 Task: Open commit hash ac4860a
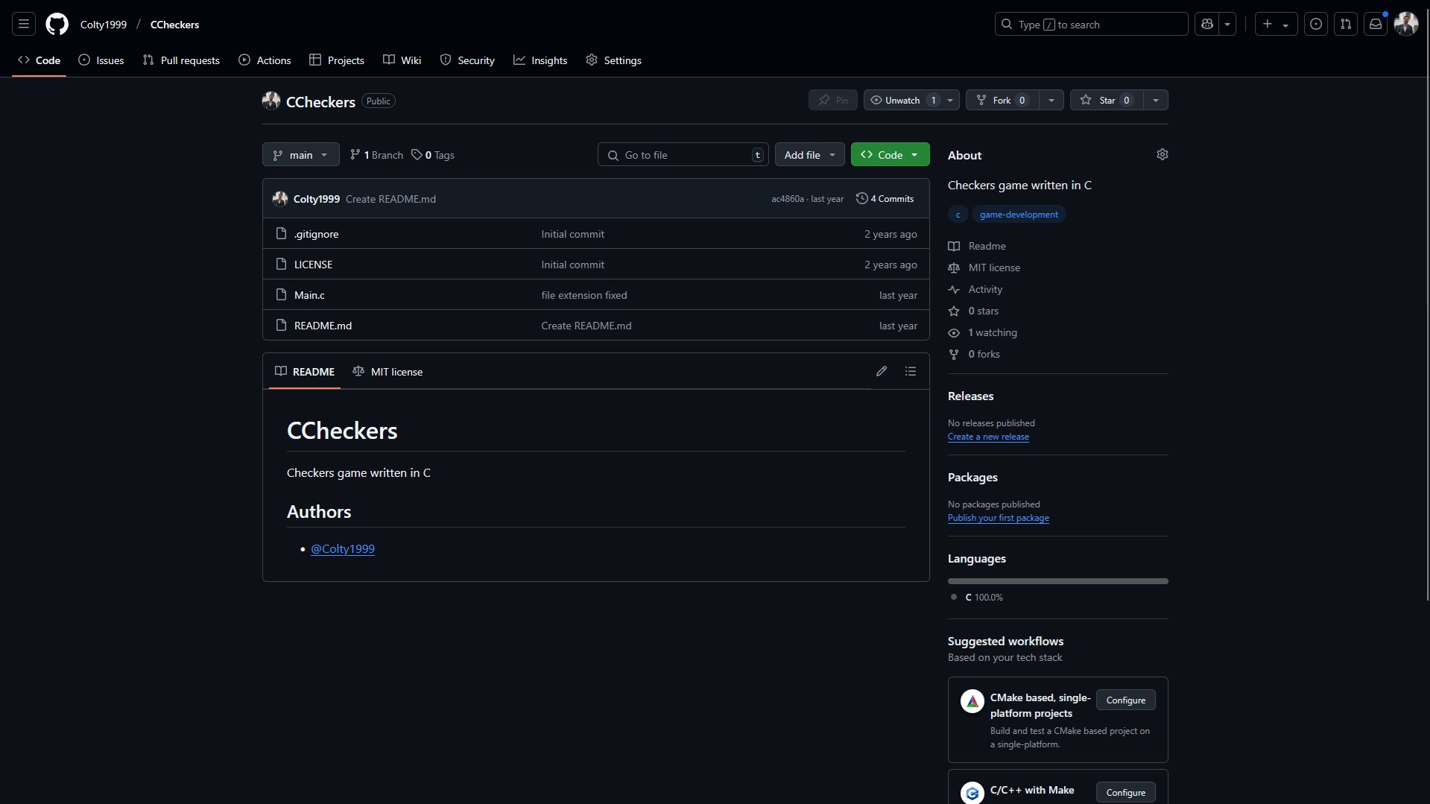point(788,199)
